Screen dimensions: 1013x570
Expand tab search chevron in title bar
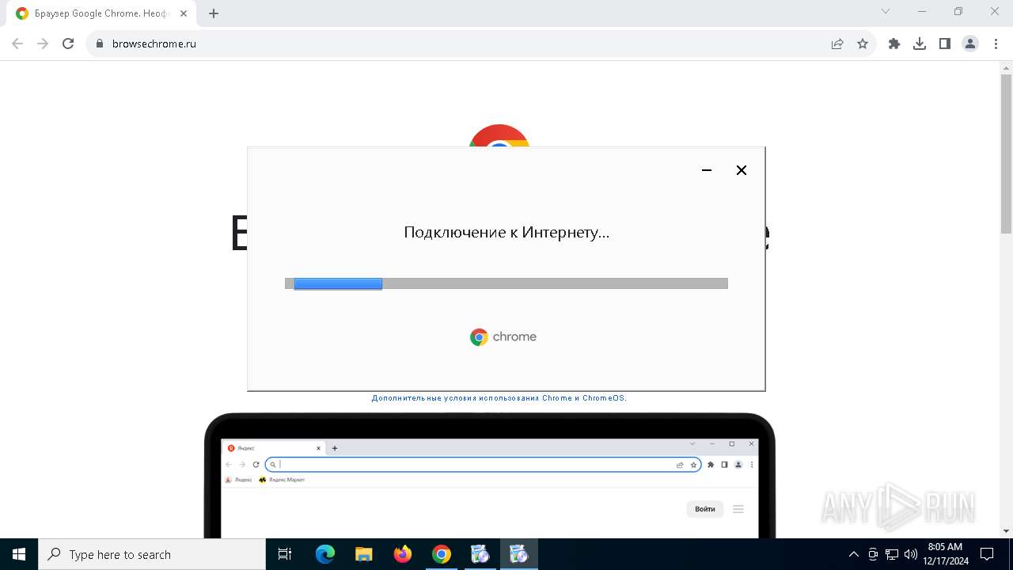click(x=886, y=11)
